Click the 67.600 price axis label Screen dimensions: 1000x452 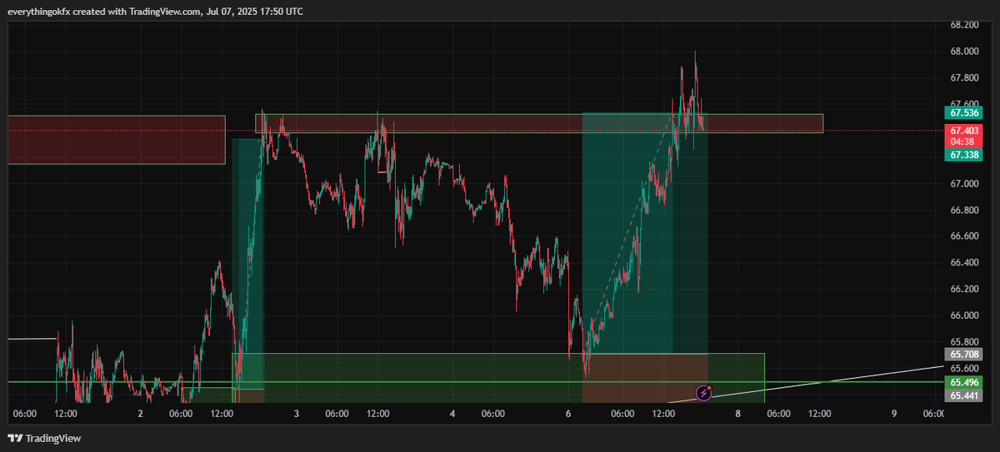[964, 104]
